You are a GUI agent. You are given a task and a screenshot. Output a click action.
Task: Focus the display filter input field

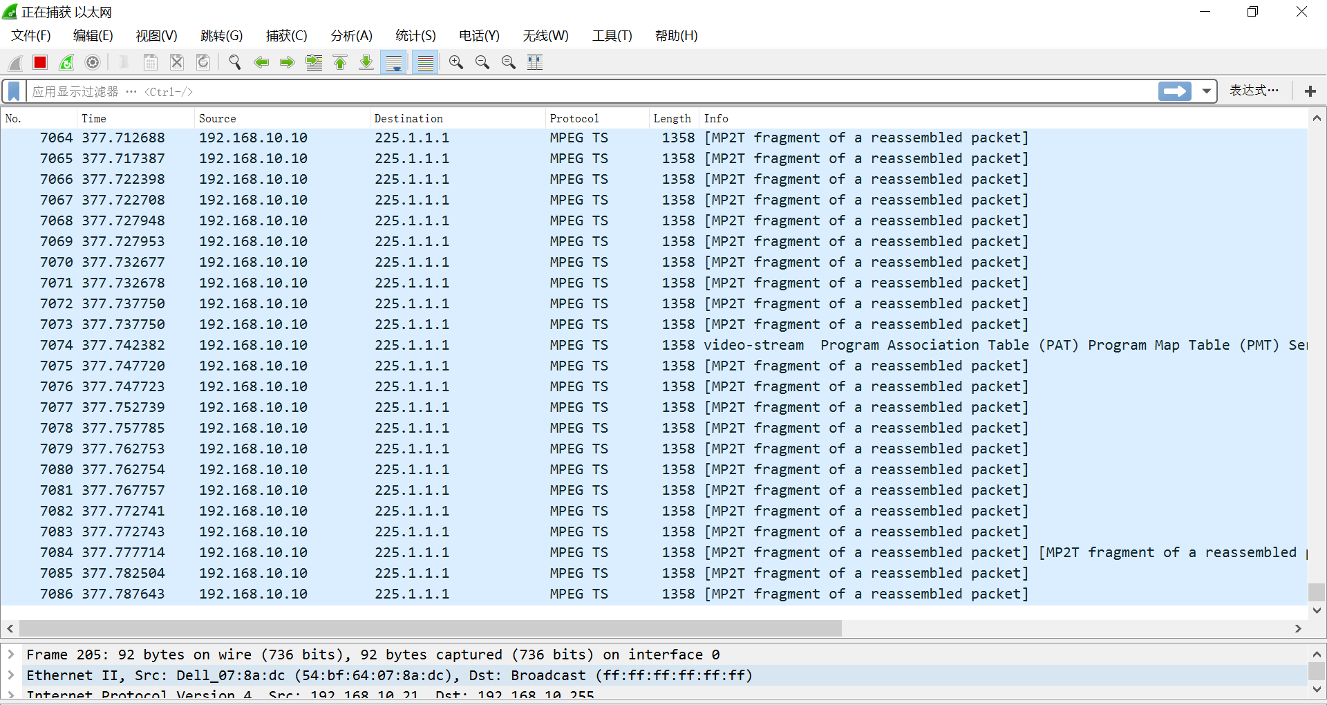593,91
